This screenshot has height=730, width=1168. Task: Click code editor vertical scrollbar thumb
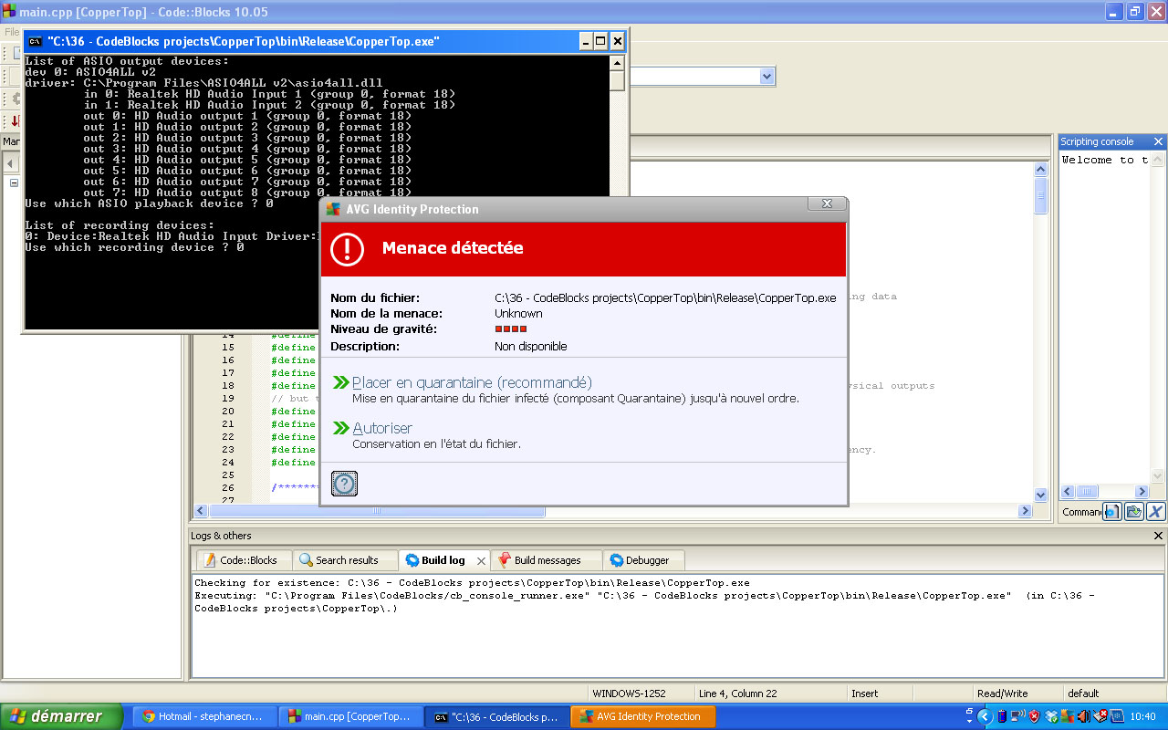point(1041,195)
